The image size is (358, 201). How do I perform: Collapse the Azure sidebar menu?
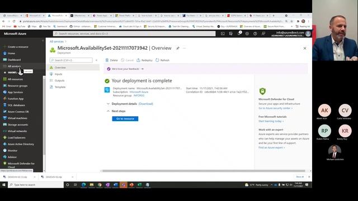click(43, 41)
